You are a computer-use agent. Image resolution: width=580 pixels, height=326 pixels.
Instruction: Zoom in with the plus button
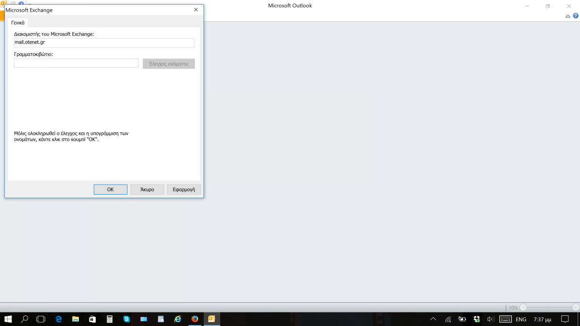pyautogui.click(x=576, y=307)
